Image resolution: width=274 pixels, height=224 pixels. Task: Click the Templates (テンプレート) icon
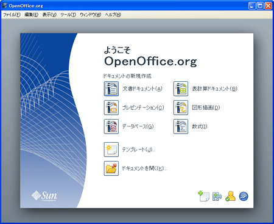[x=111, y=150]
